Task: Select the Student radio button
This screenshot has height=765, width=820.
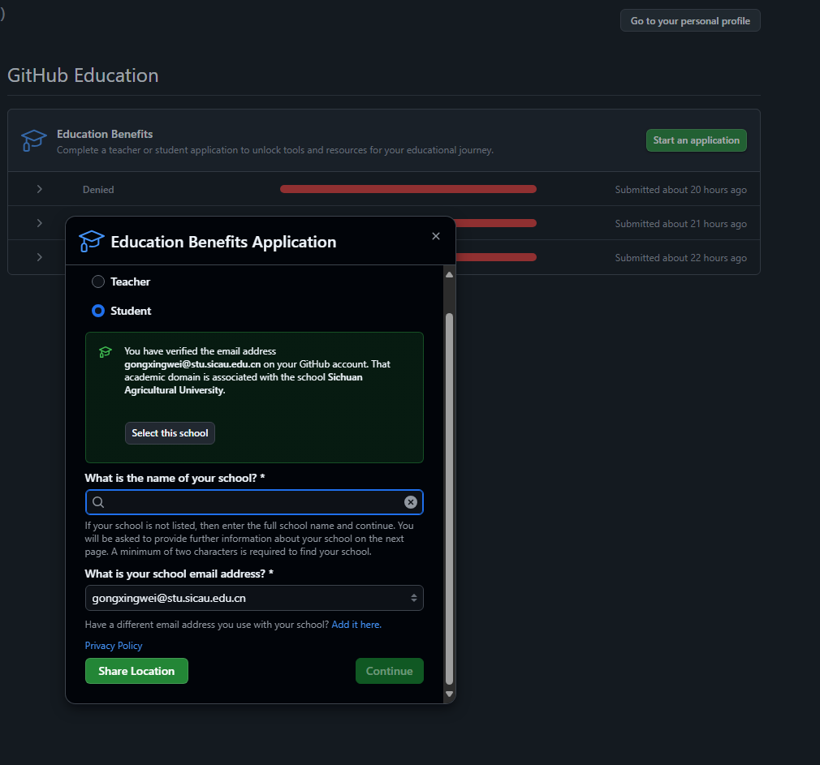Action: pos(98,311)
